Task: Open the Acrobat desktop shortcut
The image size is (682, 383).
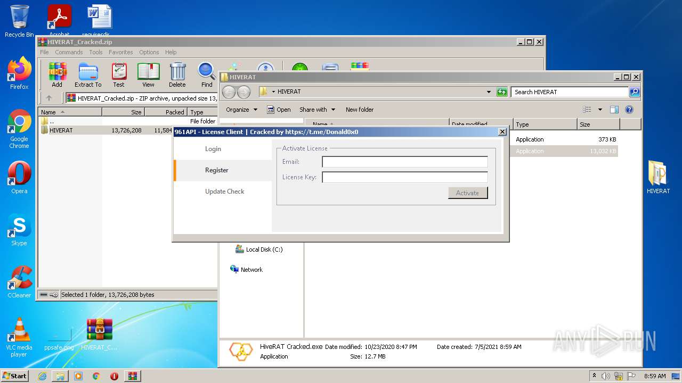Action: click(x=59, y=20)
